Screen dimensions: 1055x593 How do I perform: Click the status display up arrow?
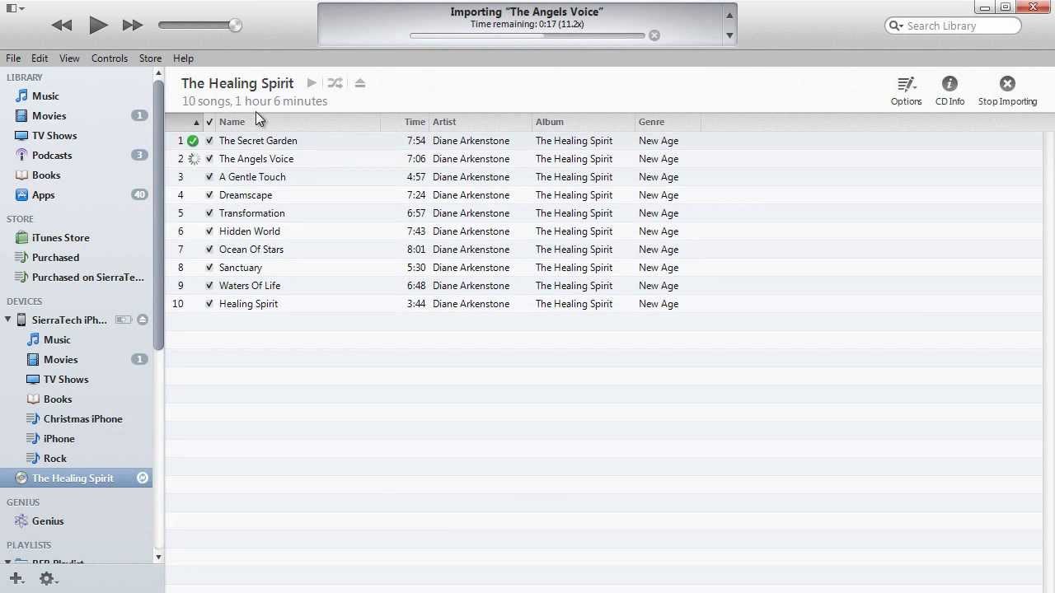(729, 16)
